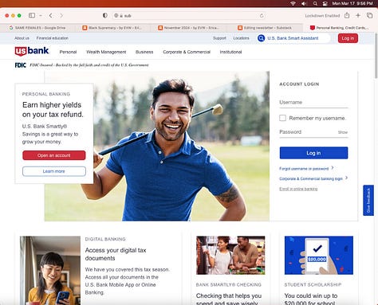Click the Learn more button
The width and height of the screenshot is (378, 305).
click(54, 171)
